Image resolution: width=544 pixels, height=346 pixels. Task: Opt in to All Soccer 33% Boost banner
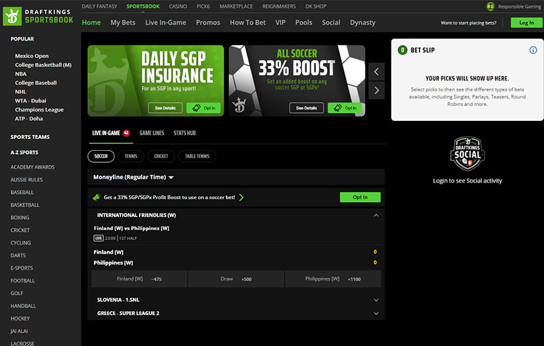point(345,108)
